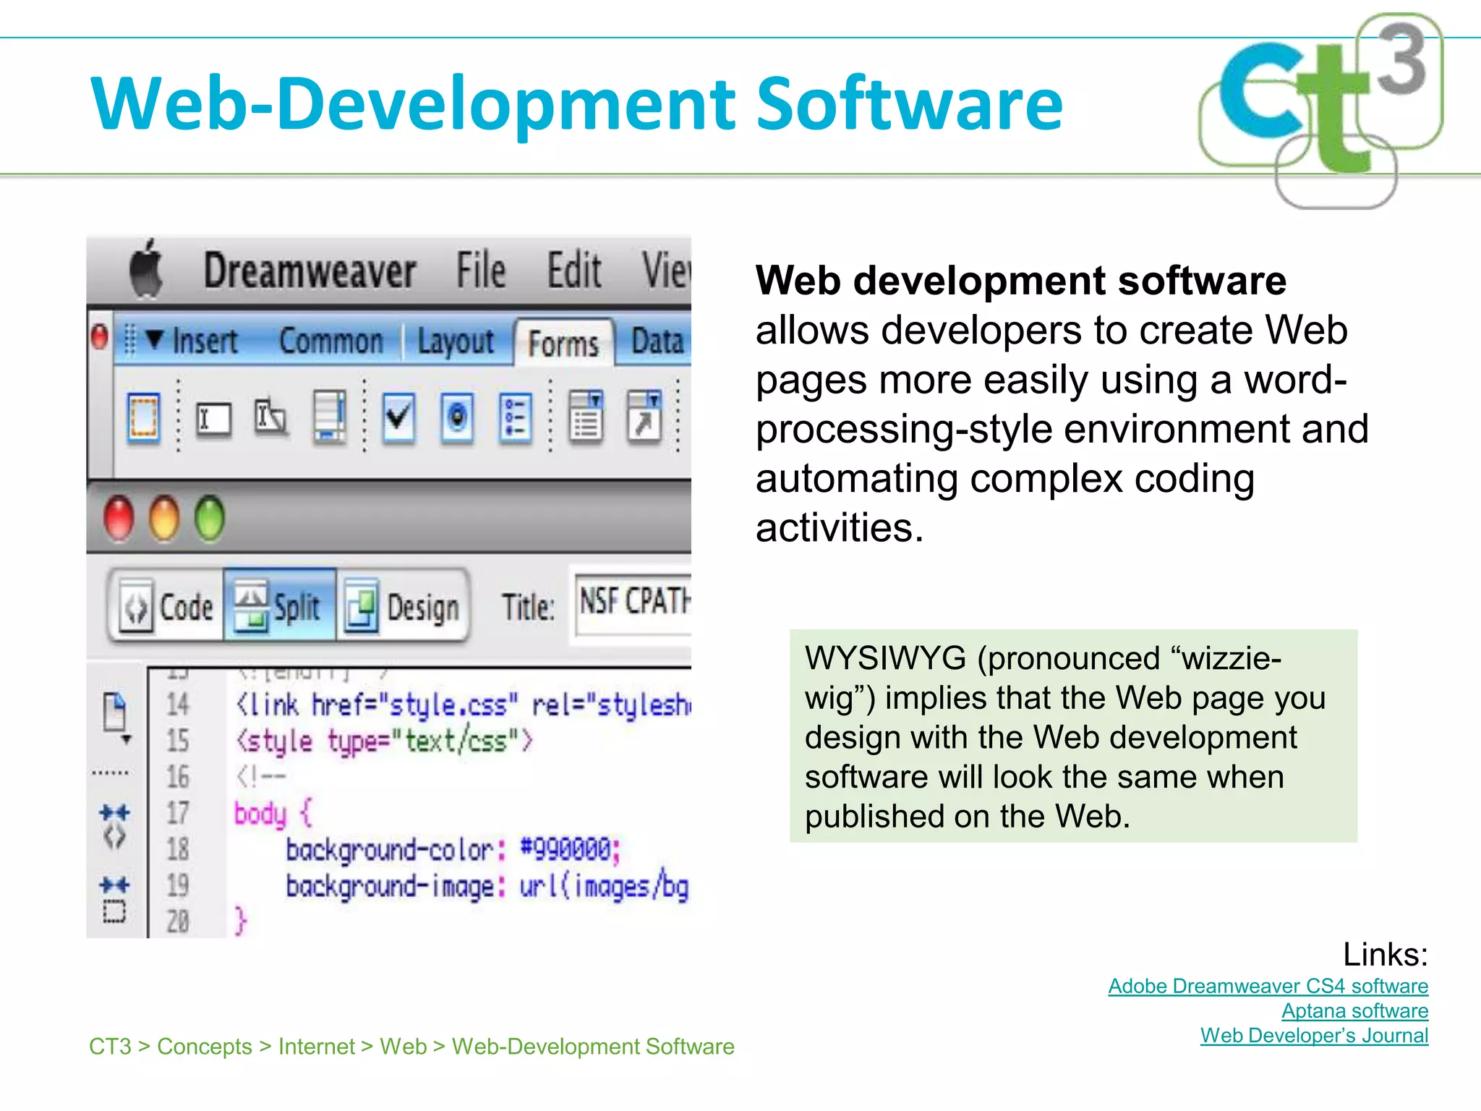Insert a Form with dashed-outline icon
Screen dimensions: 1481x1111
point(143,417)
